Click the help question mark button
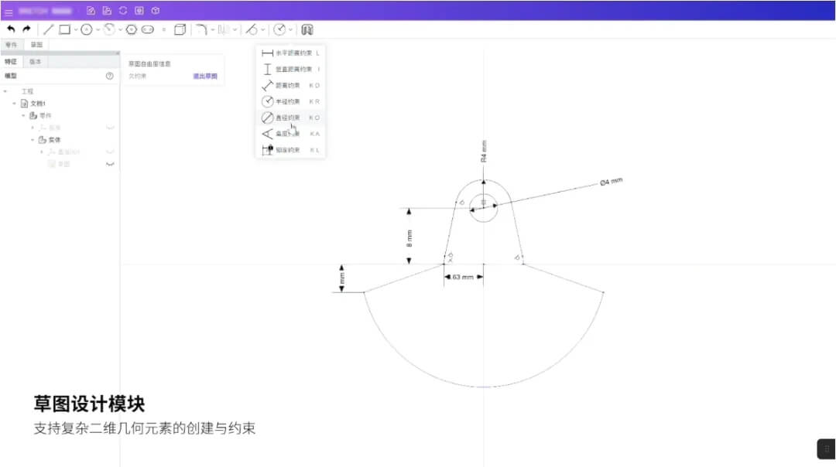This screenshot has height=467, width=836. click(108, 75)
